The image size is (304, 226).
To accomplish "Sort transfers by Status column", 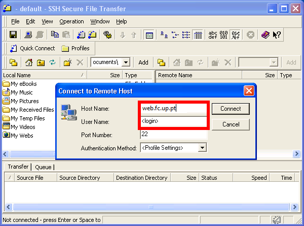I will point(216,178).
